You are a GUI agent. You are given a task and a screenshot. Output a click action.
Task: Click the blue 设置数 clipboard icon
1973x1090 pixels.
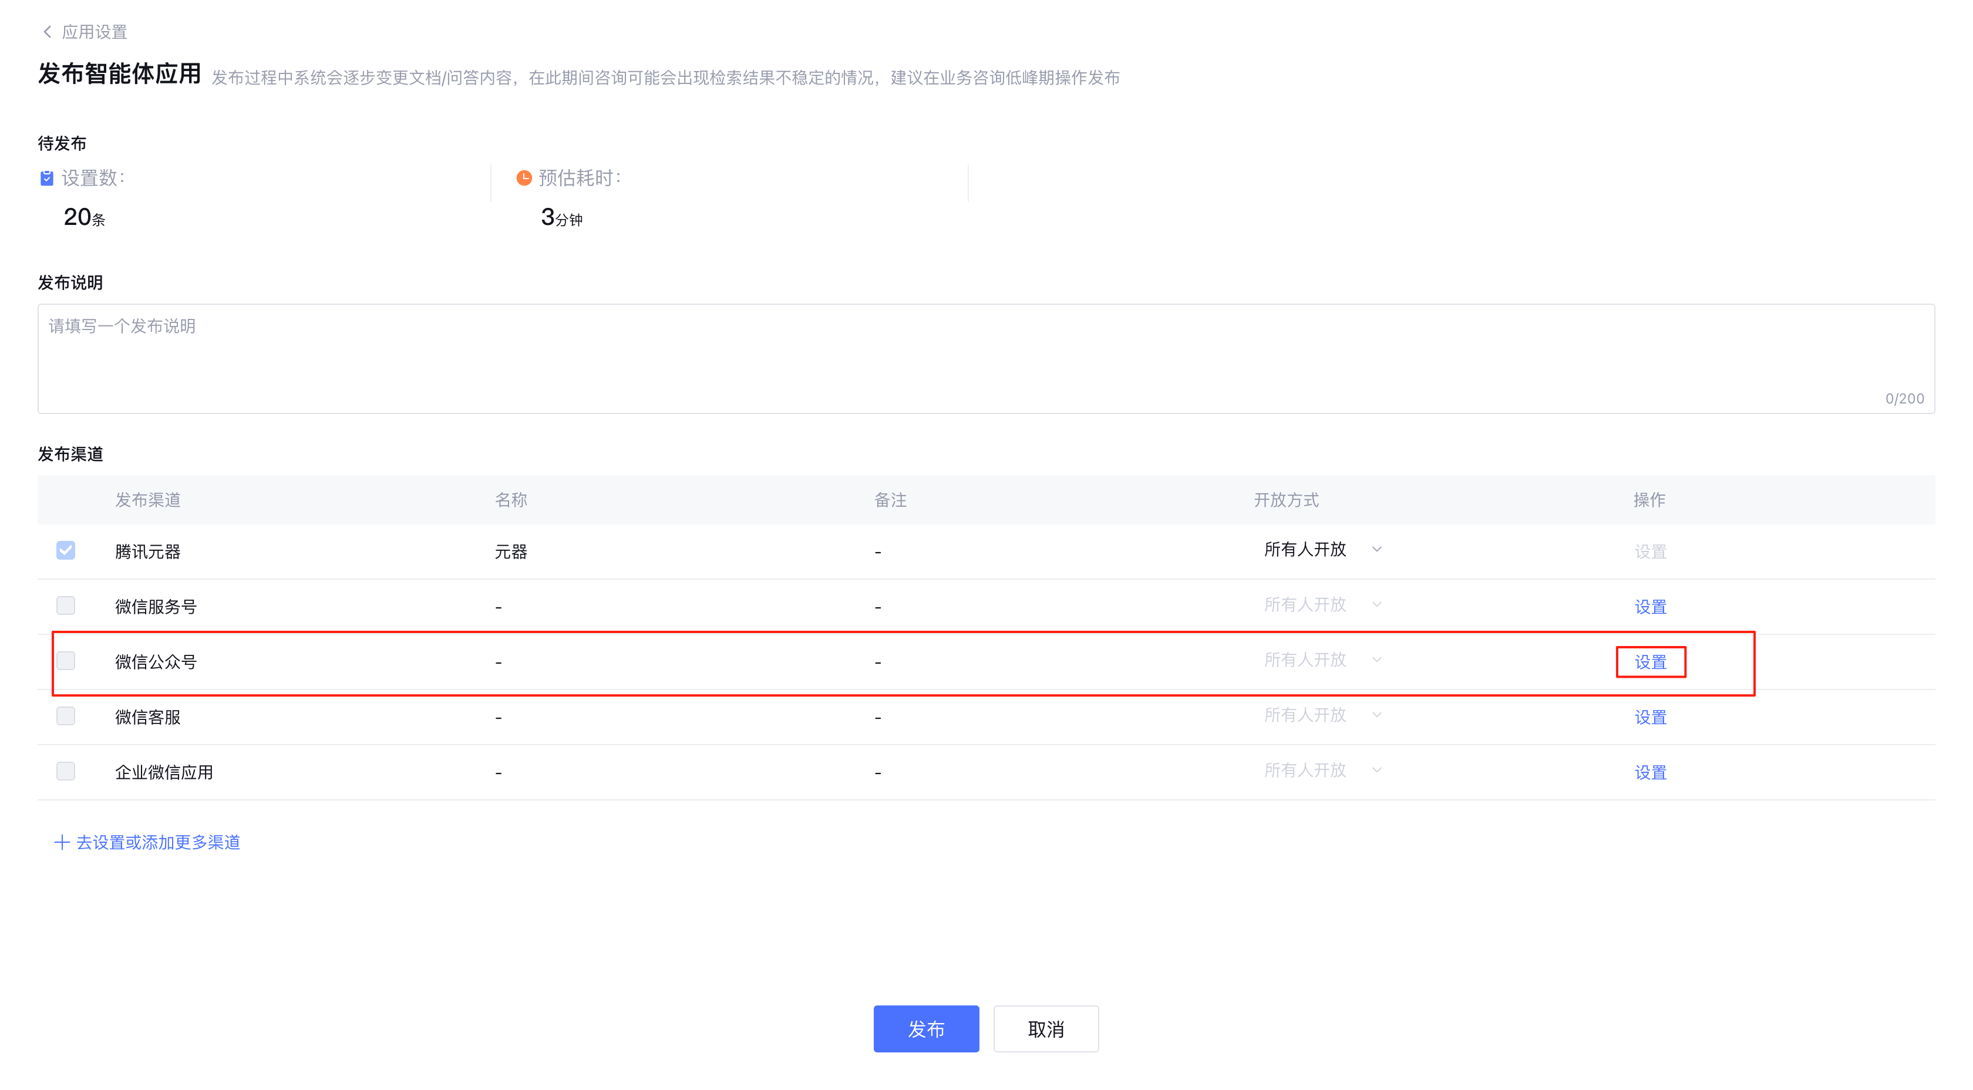47,178
